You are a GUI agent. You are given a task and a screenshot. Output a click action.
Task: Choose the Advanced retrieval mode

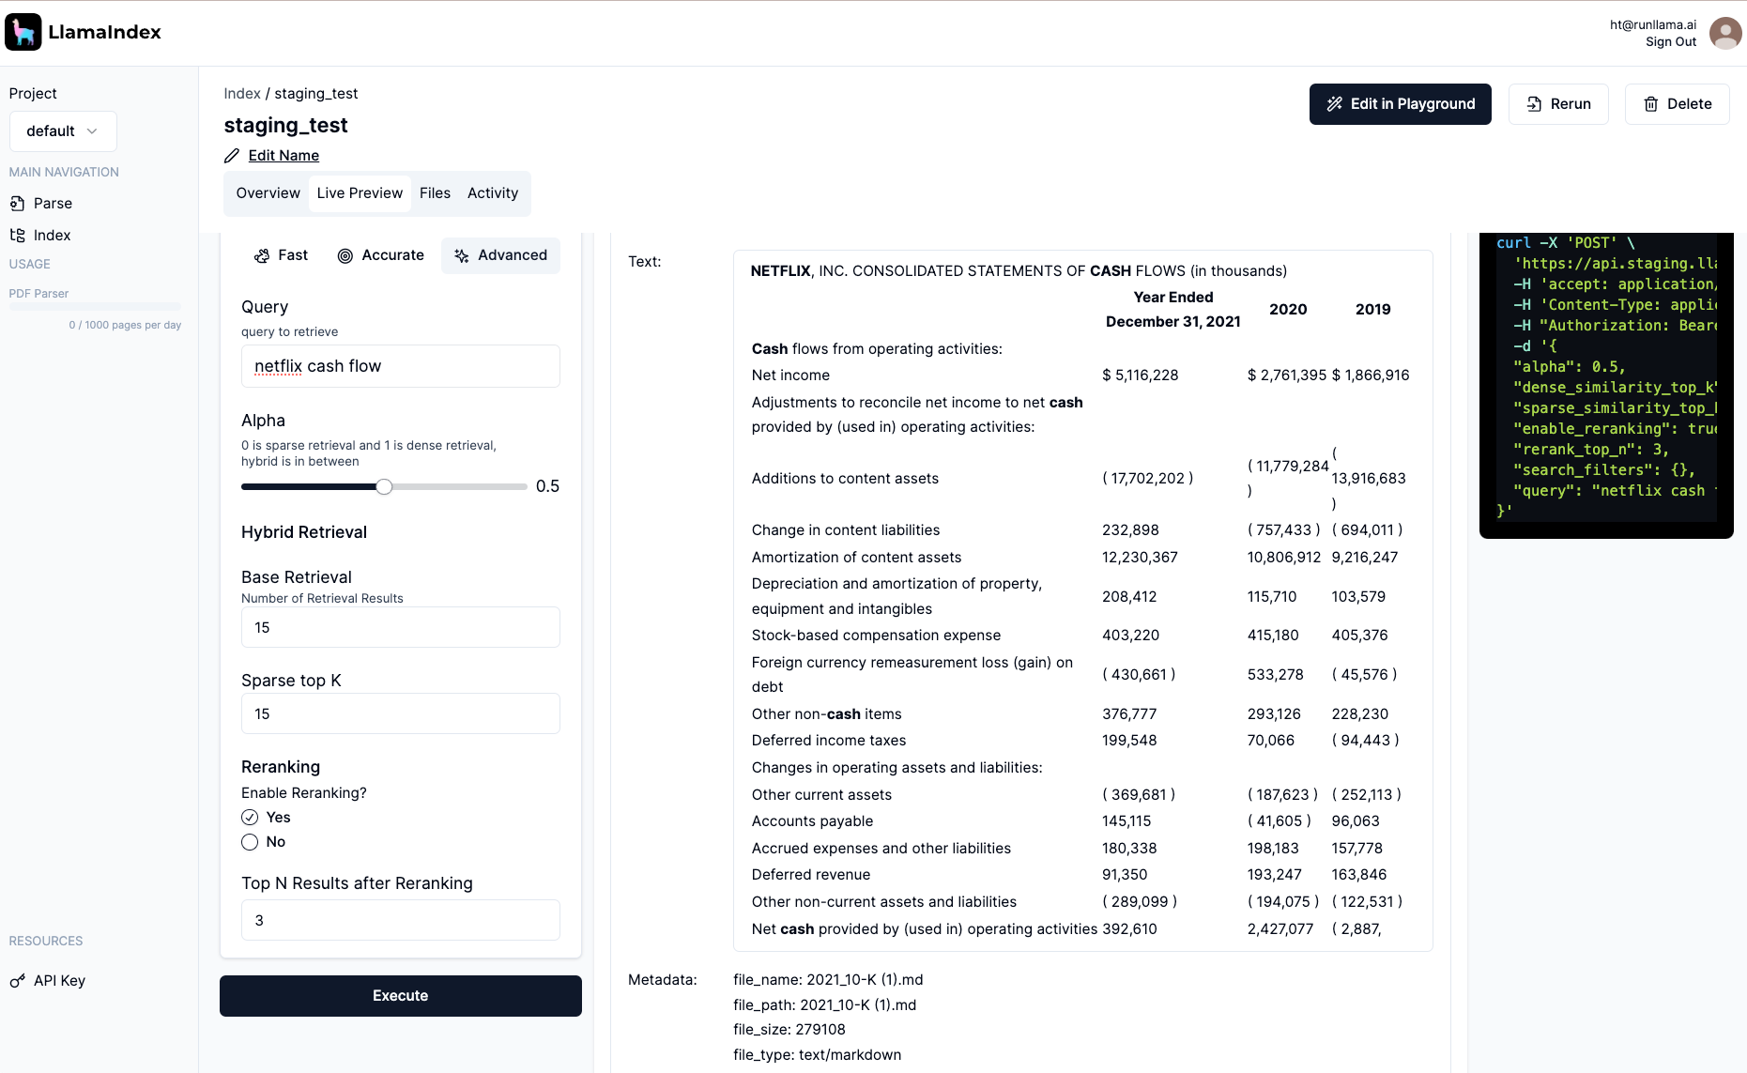click(500, 255)
